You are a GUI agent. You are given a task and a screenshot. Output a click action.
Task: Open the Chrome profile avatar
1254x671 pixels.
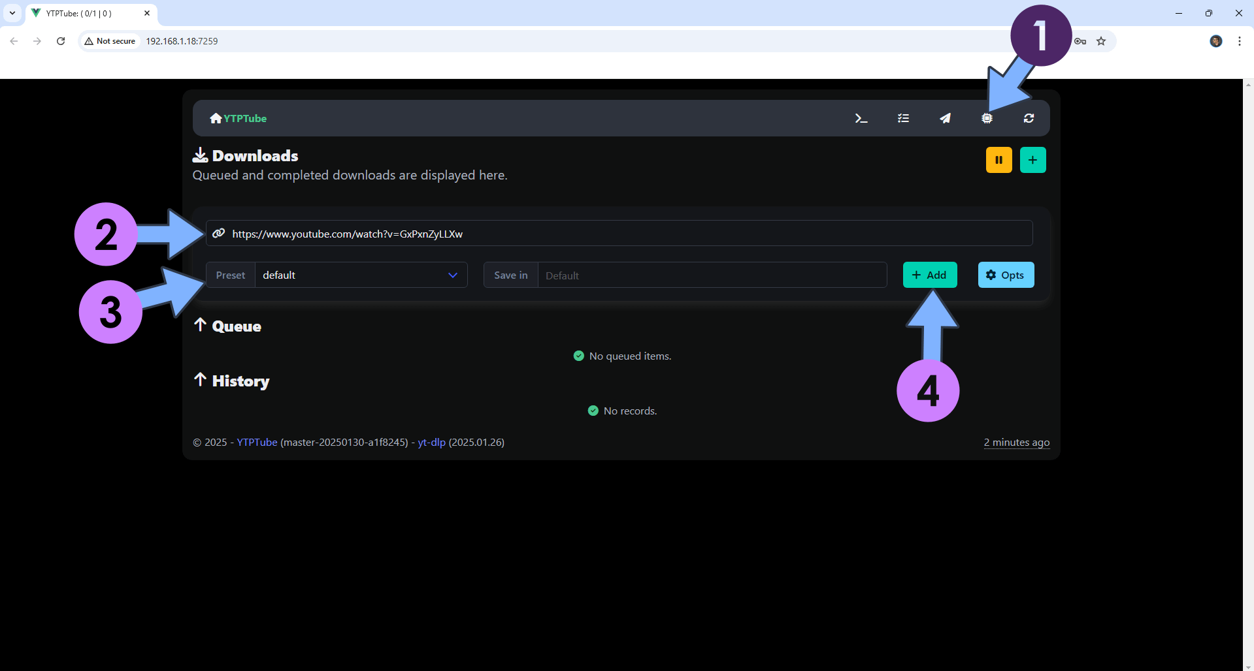[x=1215, y=41]
